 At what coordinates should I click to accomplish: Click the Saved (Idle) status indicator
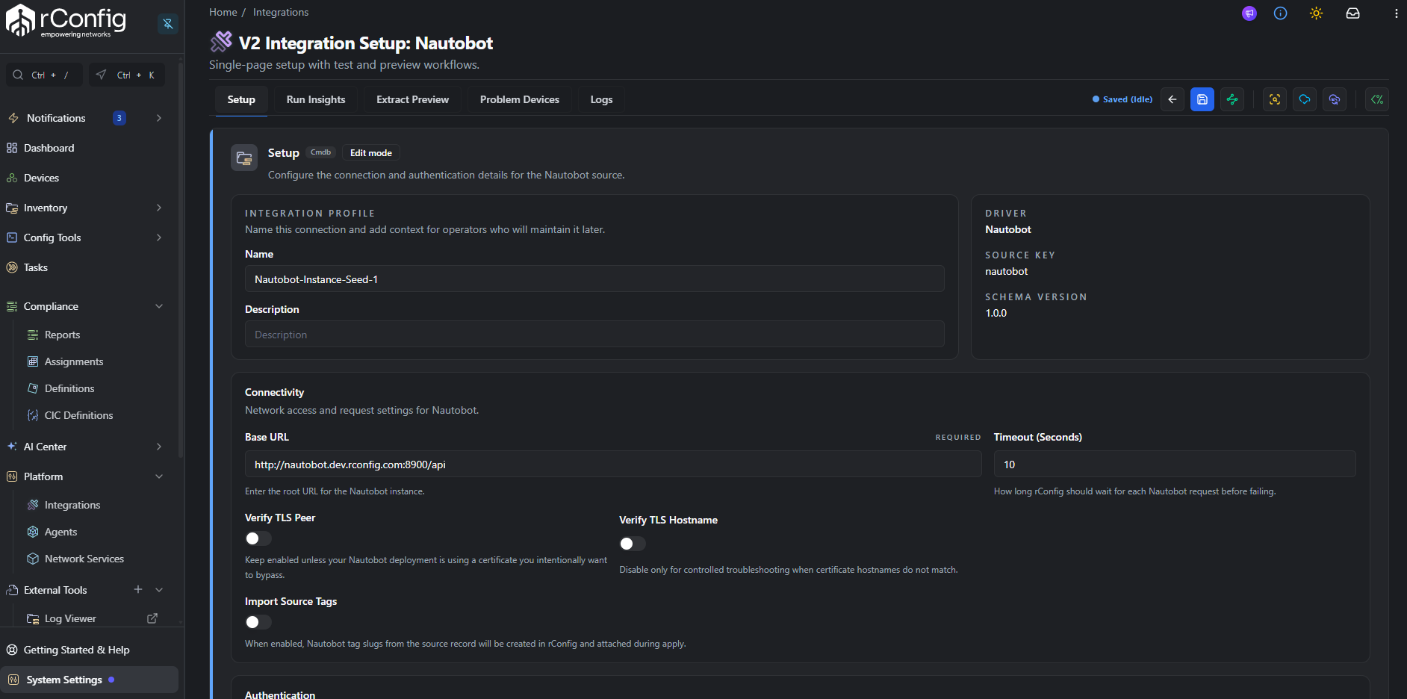coord(1122,99)
